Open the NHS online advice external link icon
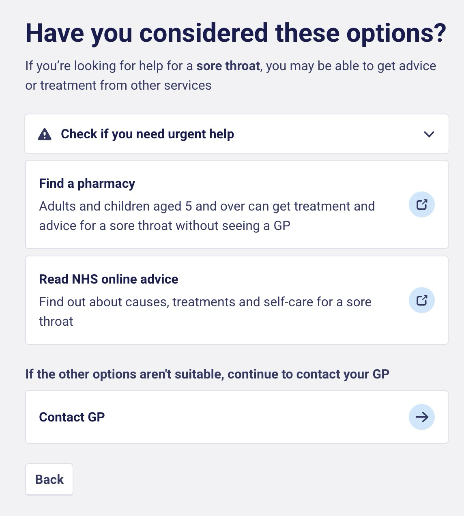Screen dimensions: 464x516 [422, 300]
